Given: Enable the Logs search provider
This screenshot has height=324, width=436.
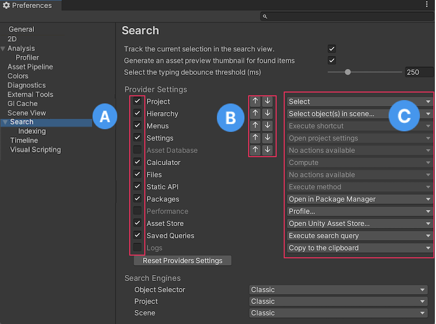Looking at the screenshot, I should coord(137,248).
